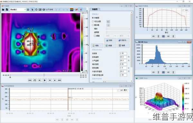Click the minimum temperature triangle marker on the thermal image
Viewport: 193px width, 123px height.
70,71
